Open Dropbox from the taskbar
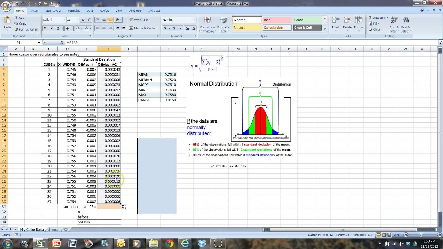443x249 pixels. pos(201,243)
